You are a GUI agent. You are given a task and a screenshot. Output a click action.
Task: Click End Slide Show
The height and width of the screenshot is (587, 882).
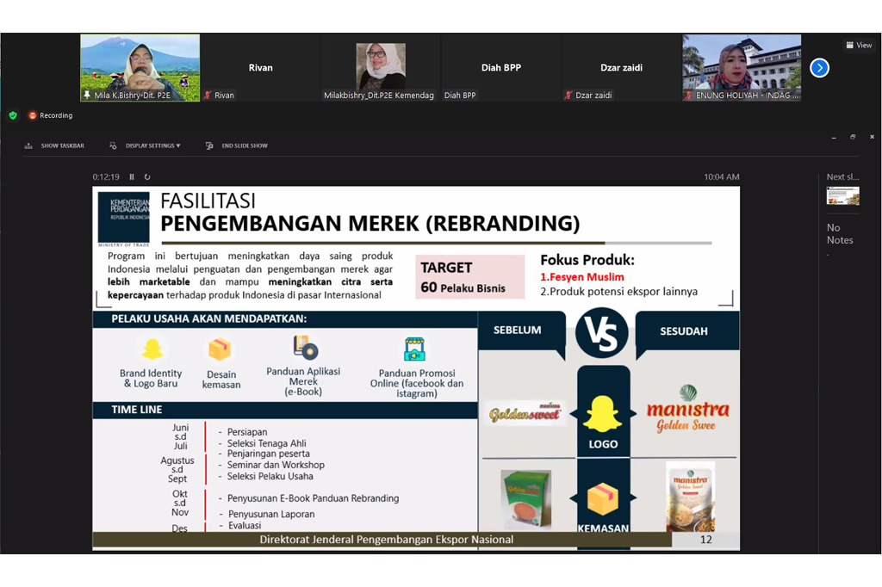pyautogui.click(x=237, y=145)
